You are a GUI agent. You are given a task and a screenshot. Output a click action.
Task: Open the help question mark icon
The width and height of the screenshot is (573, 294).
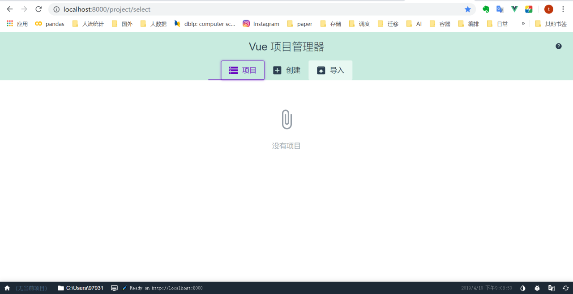tap(559, 46)
